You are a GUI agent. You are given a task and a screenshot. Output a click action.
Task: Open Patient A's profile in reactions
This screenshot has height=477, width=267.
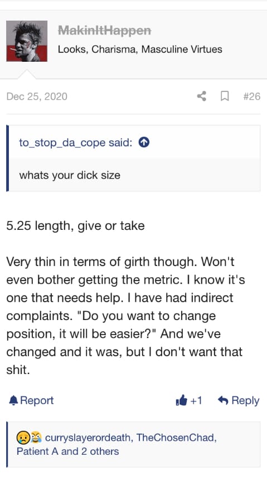pyautogui.click(x=37, y=451)
